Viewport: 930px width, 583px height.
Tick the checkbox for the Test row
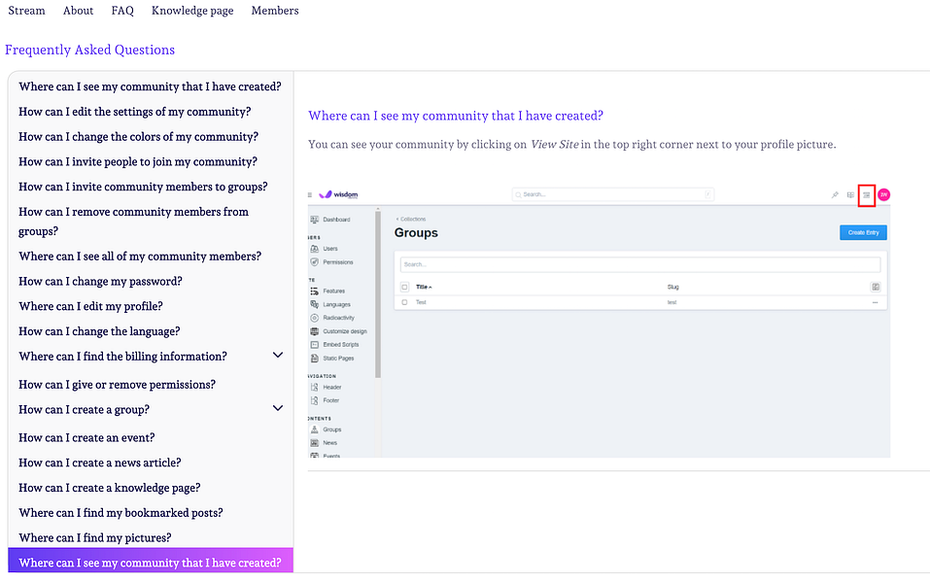tap(404, 302)
